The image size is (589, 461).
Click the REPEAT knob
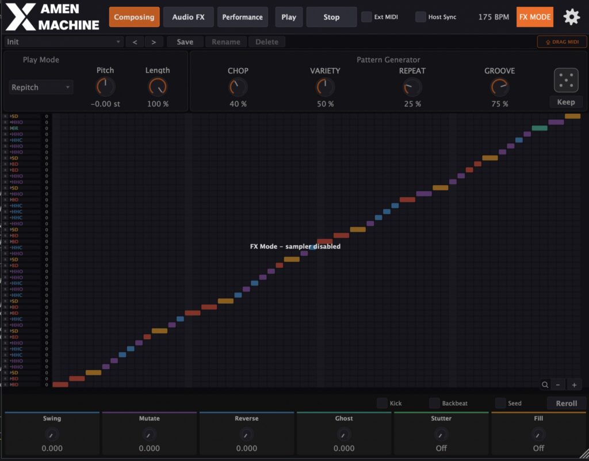(412, 87)
